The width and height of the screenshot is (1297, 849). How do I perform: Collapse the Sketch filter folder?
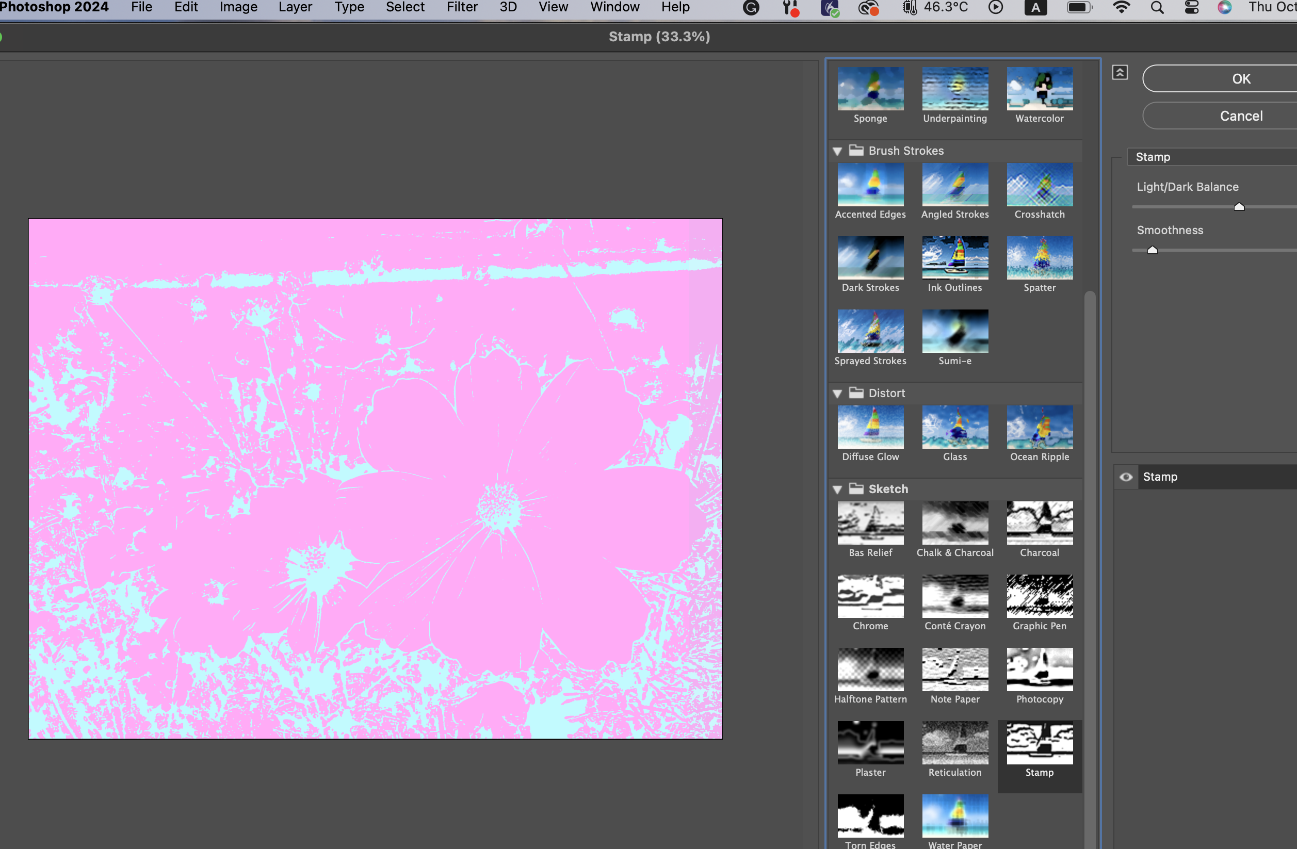pyautogui.click(x=838, y=490)
